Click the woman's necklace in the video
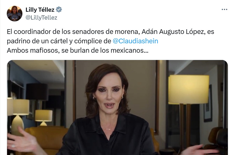The height and width of the screenshot is (155, 231). [x=108, y=129]
